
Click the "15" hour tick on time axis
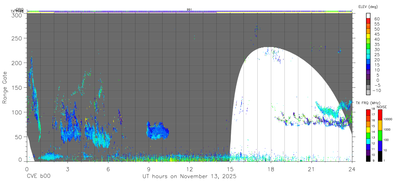click(x=230, y=169)
